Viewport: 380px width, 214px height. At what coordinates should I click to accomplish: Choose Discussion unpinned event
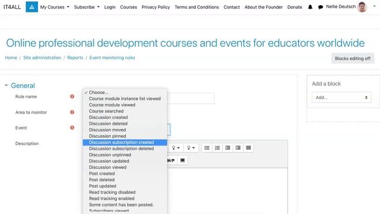point(125,155)
